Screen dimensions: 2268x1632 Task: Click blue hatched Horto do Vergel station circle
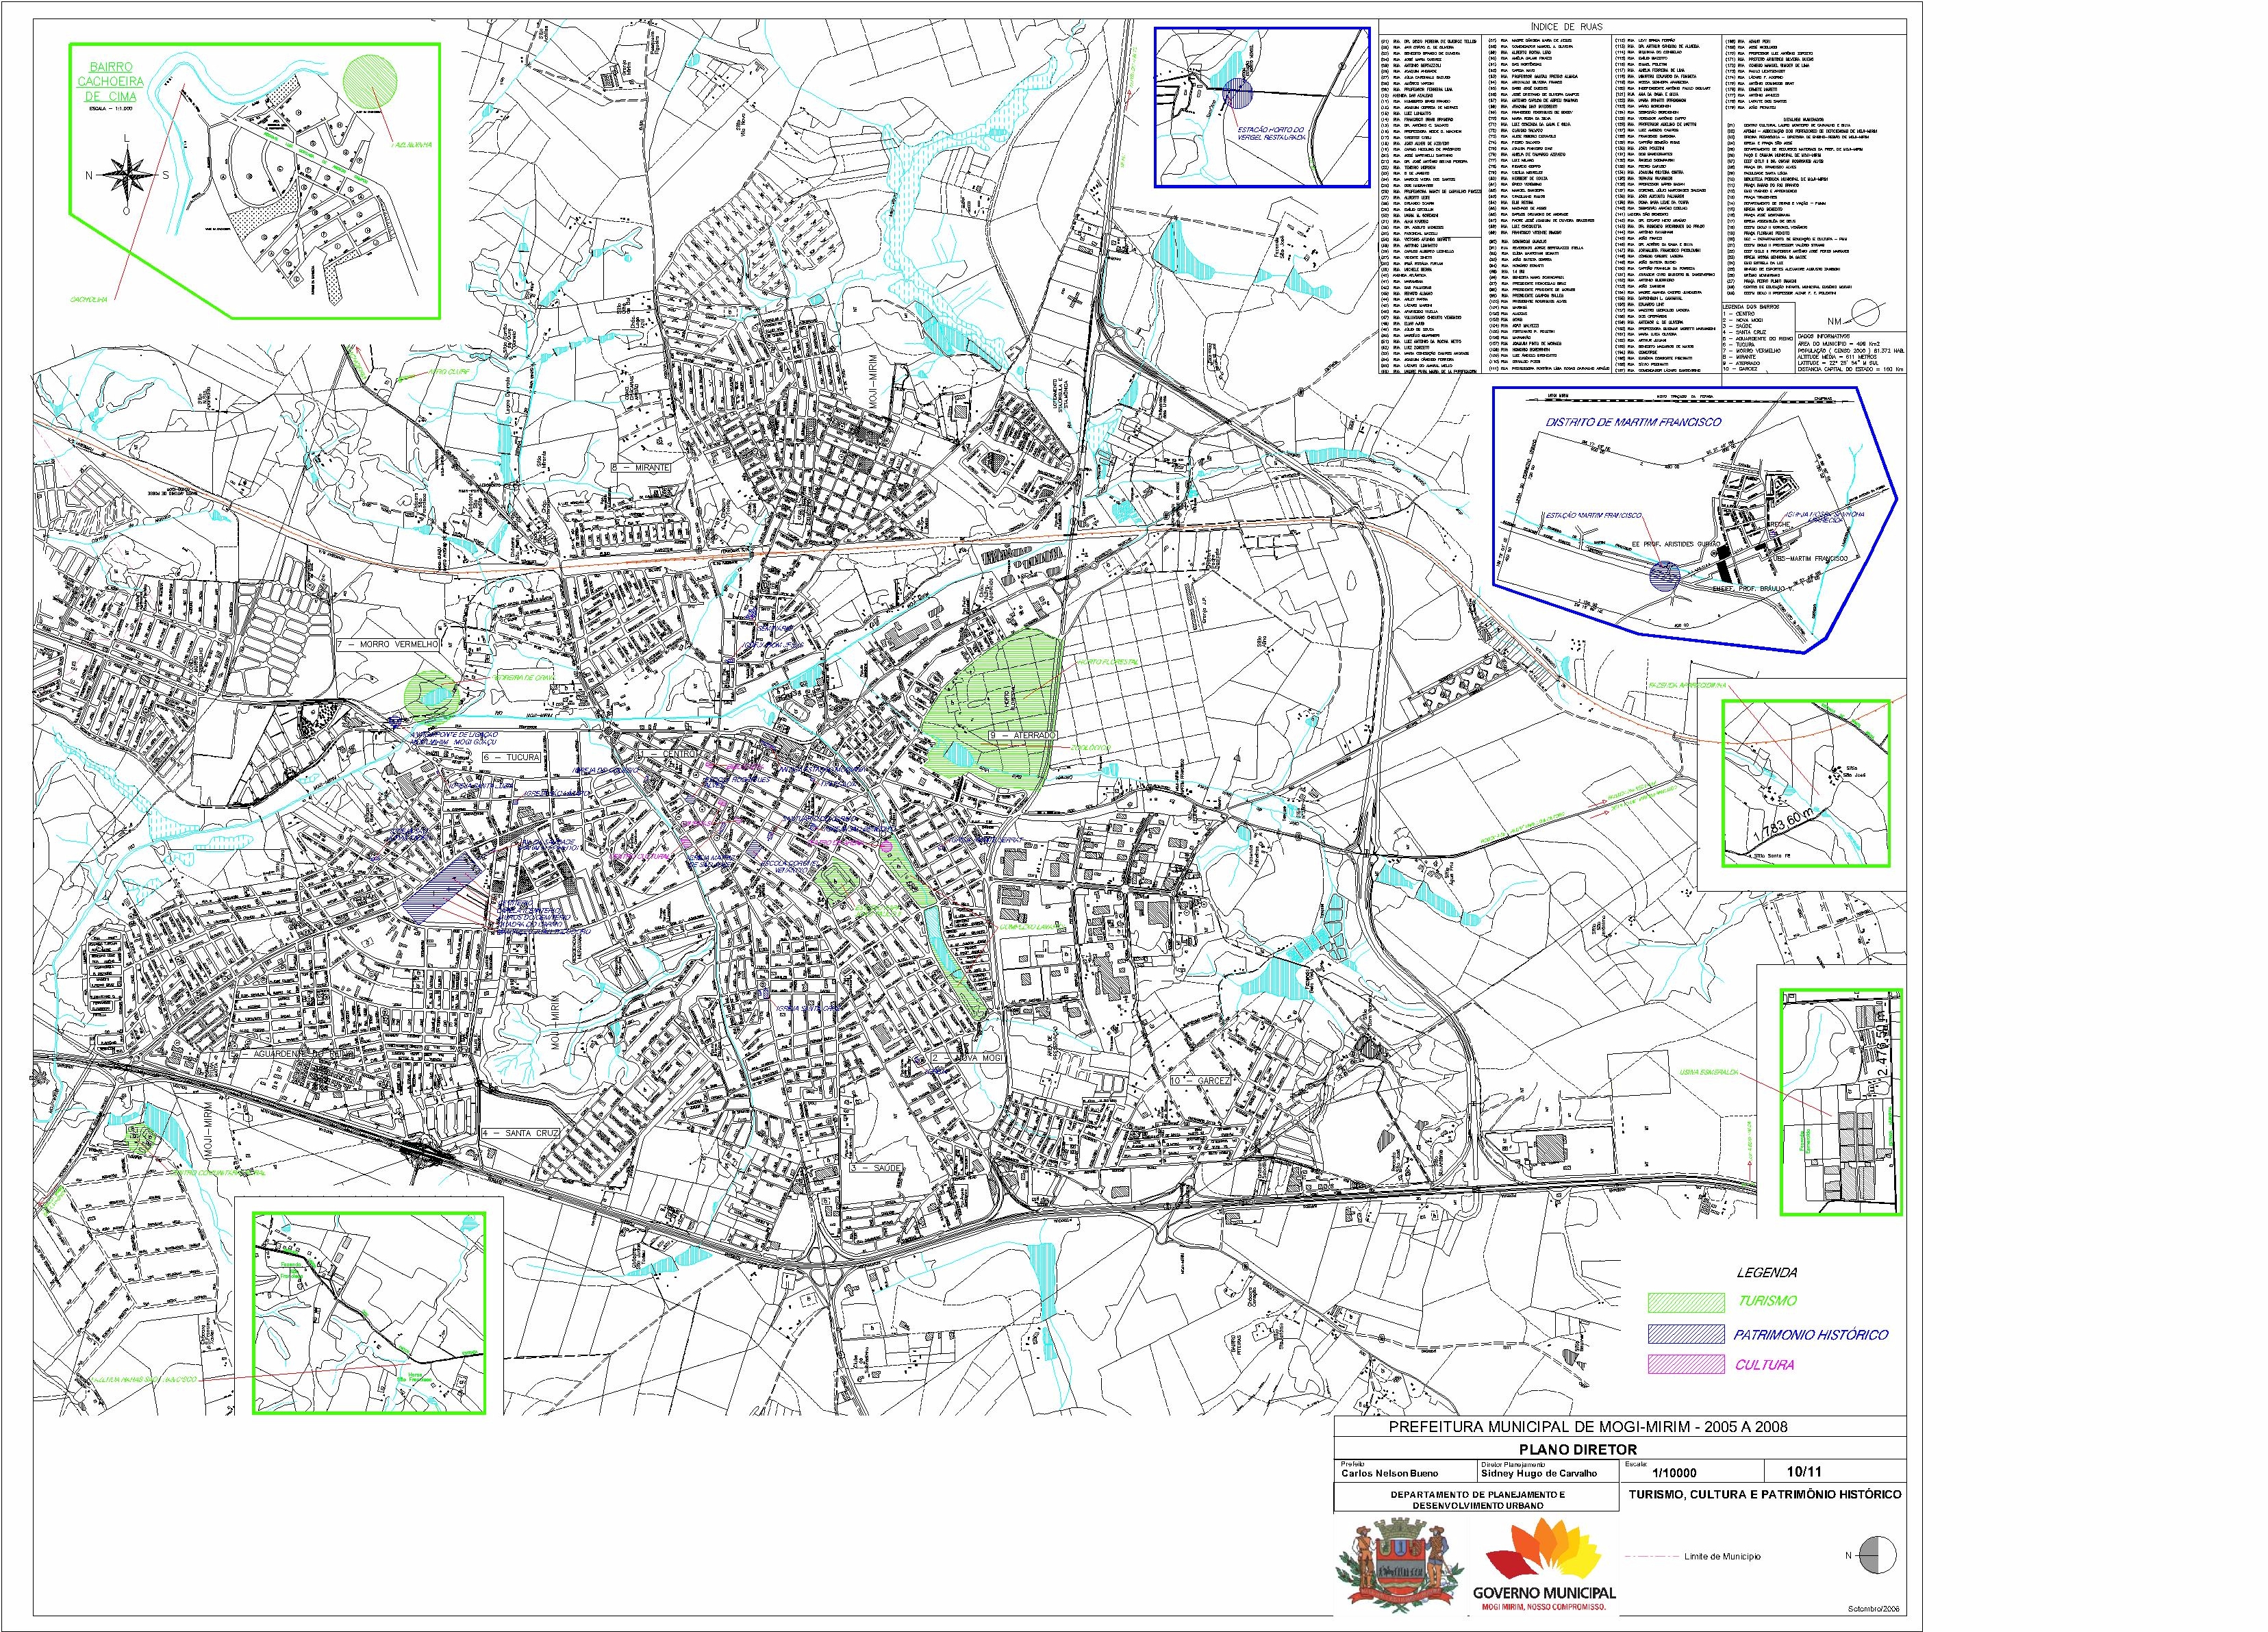tap(1238, 94)
